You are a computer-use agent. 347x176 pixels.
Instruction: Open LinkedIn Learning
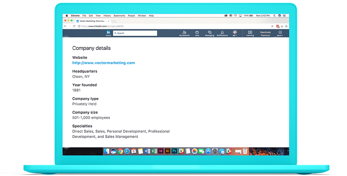[250, 33]
